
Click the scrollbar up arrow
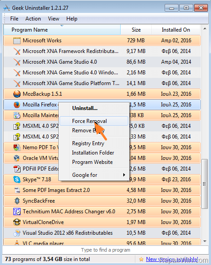[x=205, y=29]
